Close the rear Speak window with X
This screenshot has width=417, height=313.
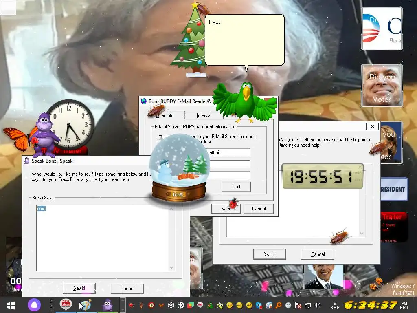tap(372, 126)
